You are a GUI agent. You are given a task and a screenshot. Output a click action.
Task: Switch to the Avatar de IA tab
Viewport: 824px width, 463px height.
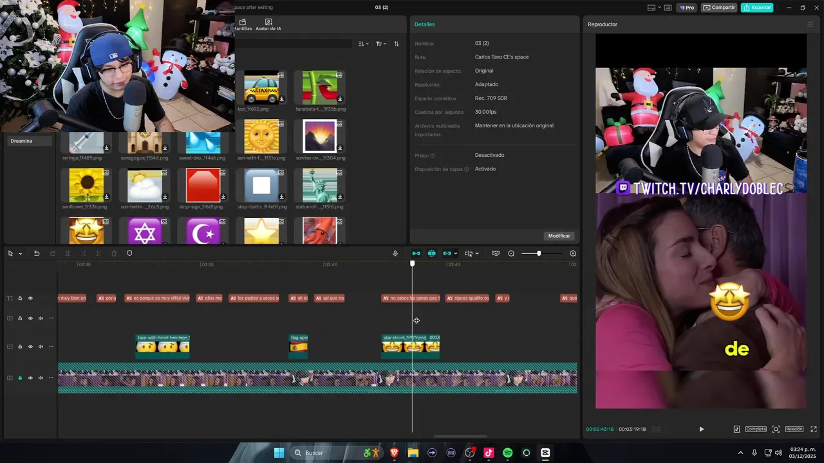click(x=268, y=24)
